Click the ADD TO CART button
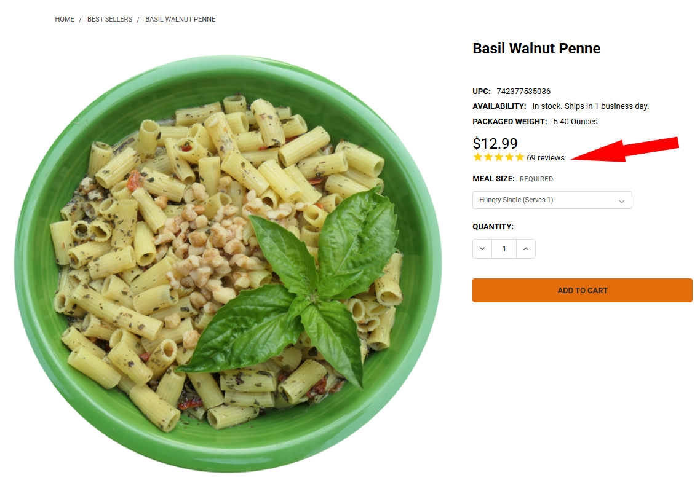 click(582, 290)
